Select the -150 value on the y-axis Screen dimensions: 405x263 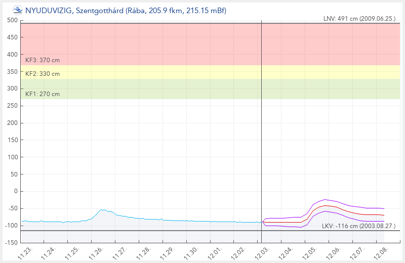click(x=11, y=242)
